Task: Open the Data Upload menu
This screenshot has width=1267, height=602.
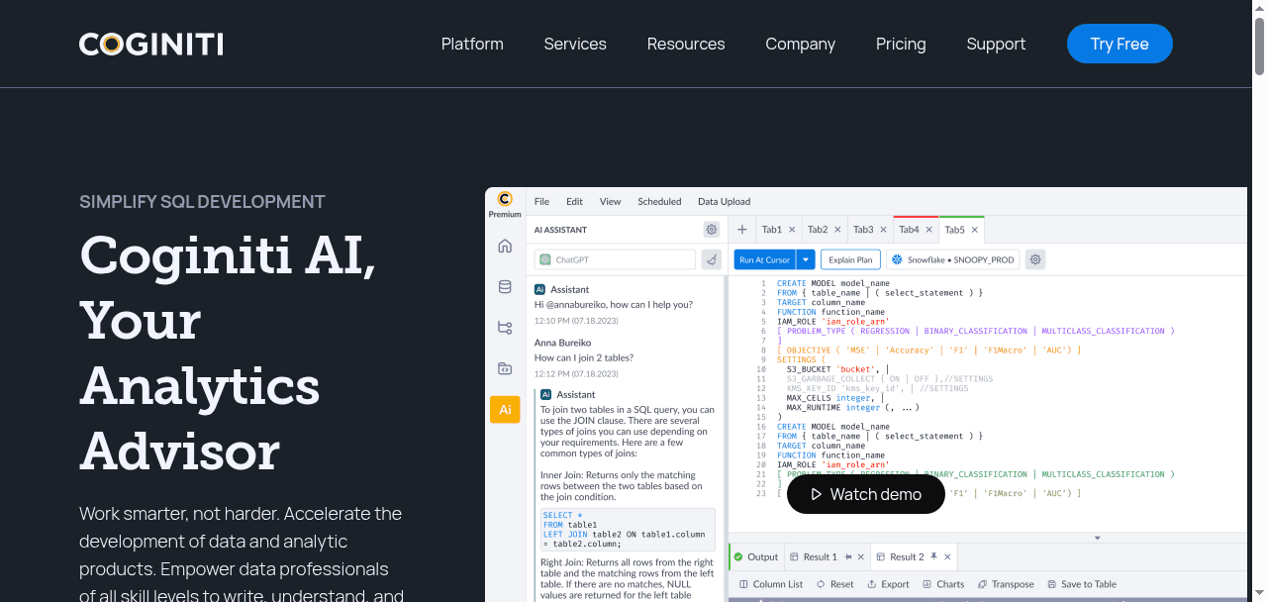Action: pyautogui.click(x=725, y=201)
